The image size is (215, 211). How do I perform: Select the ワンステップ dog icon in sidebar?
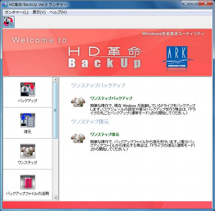(28, 151)
